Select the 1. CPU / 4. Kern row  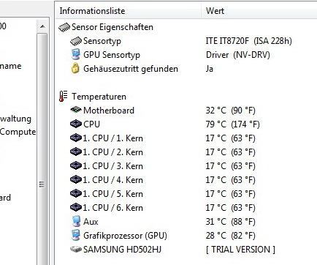tap(186, 180)
